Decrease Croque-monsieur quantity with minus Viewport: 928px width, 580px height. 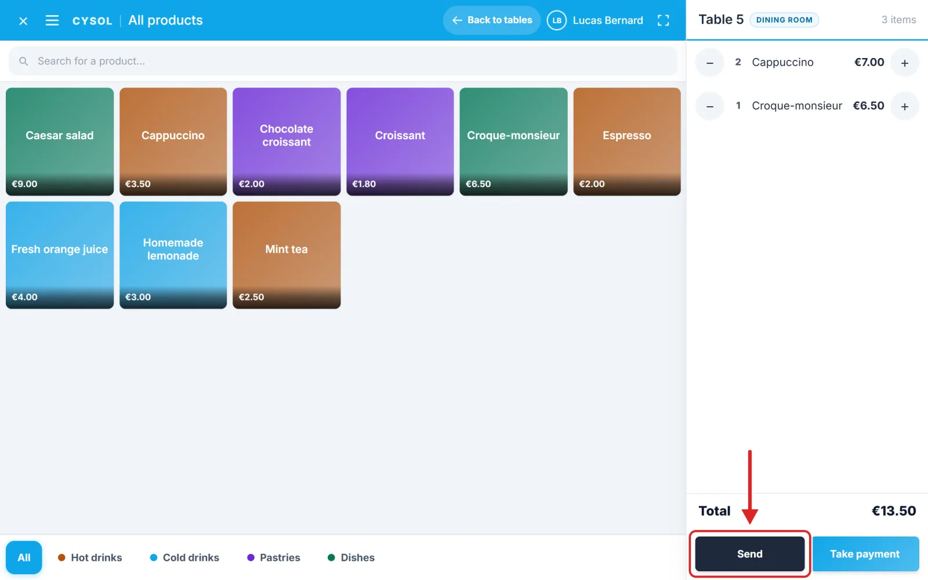pyautogui.click(x=710, y=106)
